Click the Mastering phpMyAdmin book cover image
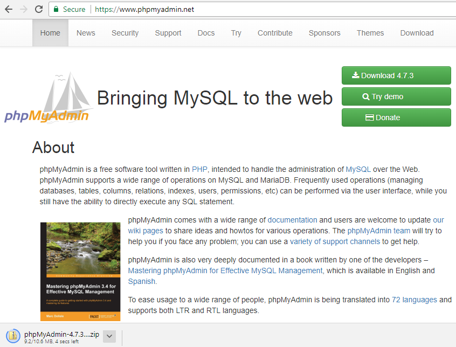 click(x=80, y=272)
